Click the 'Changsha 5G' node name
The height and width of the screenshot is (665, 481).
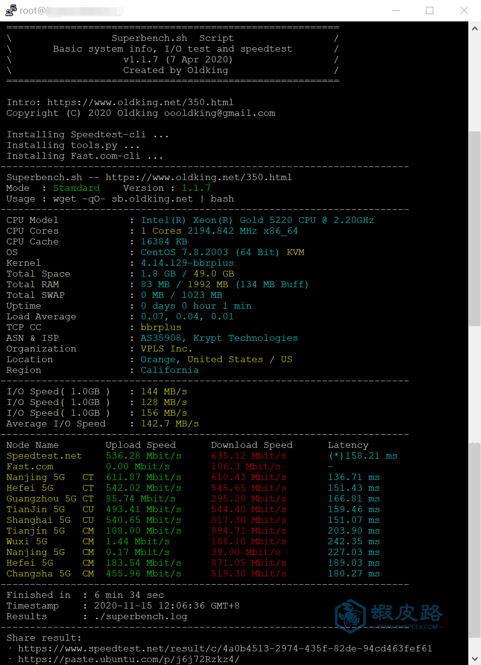pos(38,573)
